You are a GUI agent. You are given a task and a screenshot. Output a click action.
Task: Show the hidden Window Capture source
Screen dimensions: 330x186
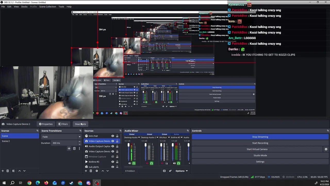click(113, 157)
